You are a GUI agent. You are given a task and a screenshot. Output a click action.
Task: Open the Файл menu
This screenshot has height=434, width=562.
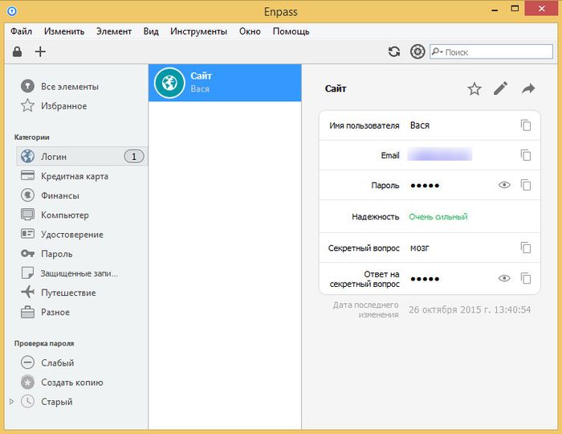(x=22, y=31)
